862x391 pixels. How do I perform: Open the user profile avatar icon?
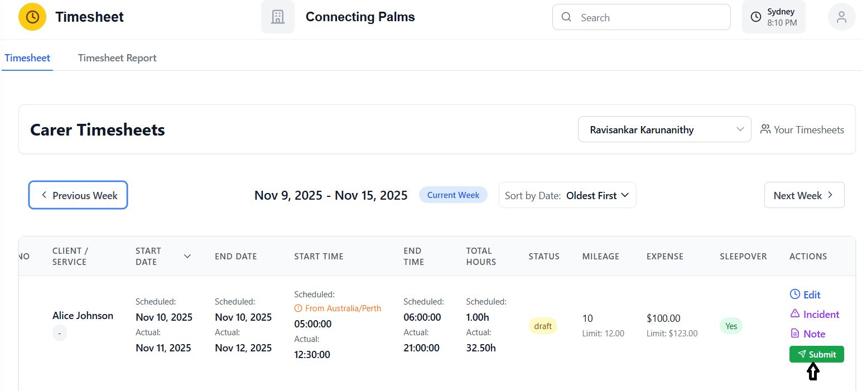[841, 17]
